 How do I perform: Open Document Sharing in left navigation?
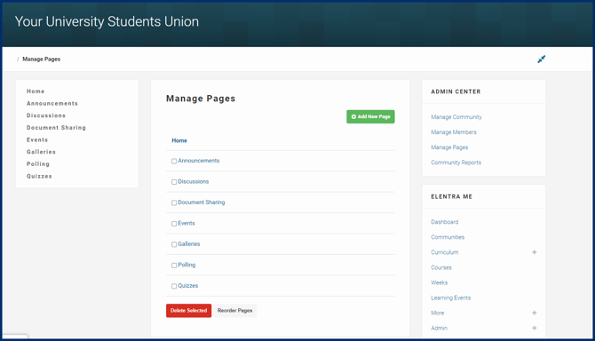click(56, 128)
